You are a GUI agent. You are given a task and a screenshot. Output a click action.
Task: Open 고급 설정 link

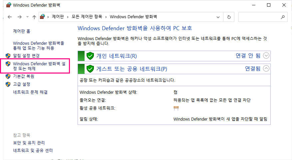click(x=22, y=84)
